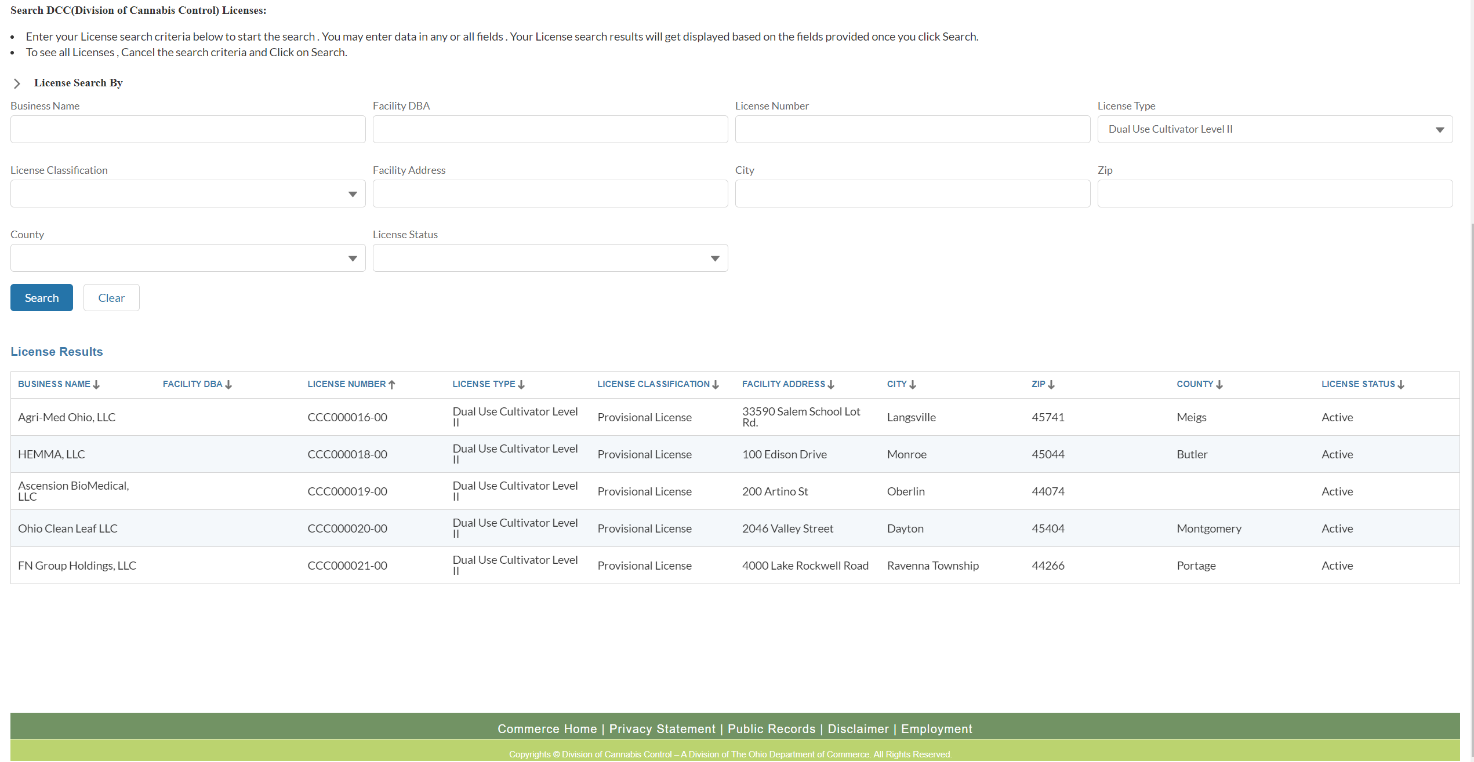Sort by License Type column arrow

tap(521, 385)
